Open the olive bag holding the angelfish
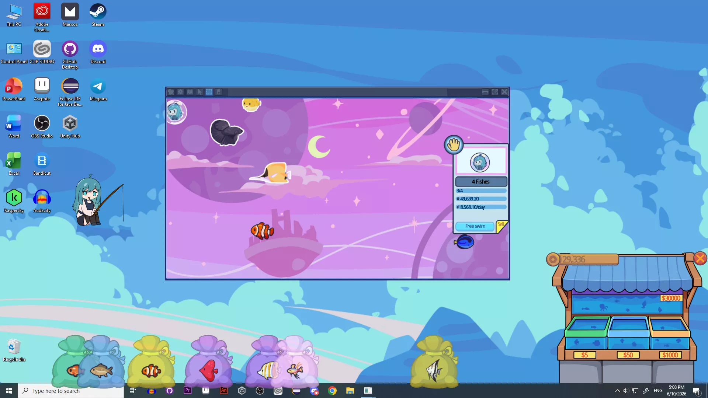 [x=434, y=361]
